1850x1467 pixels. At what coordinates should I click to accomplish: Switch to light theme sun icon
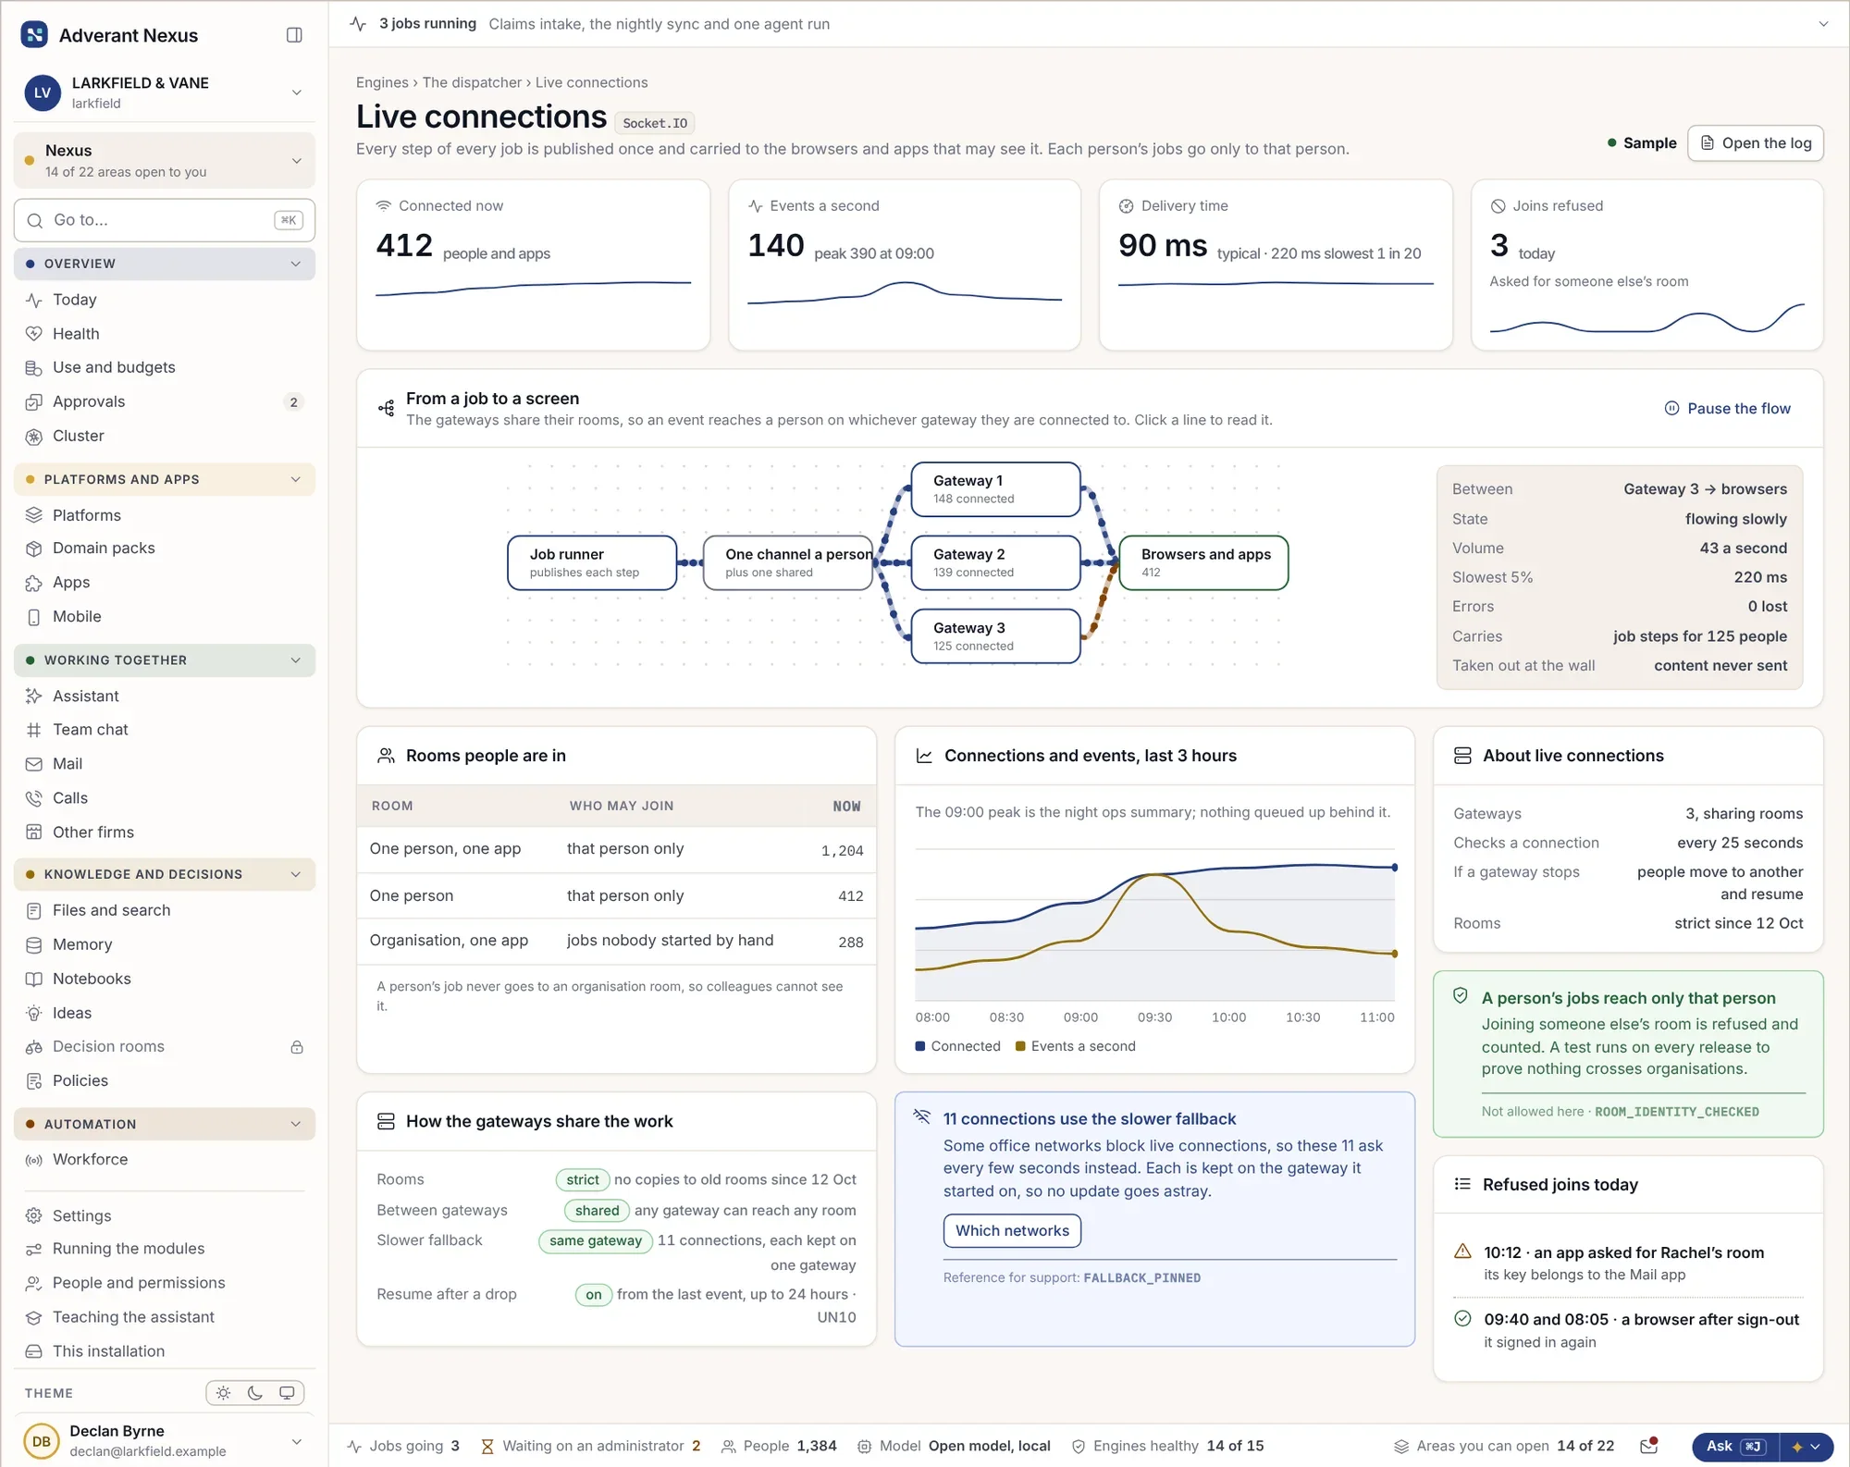tap(224, 1393)
